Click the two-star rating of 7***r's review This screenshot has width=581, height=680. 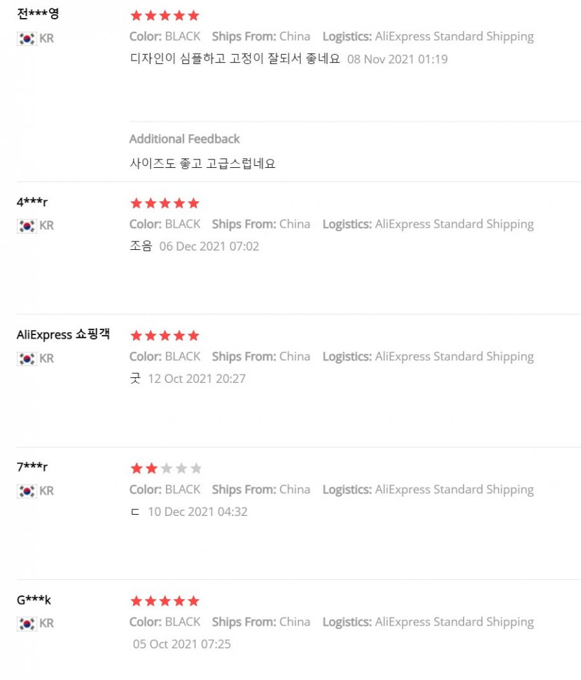pos(166,468)
